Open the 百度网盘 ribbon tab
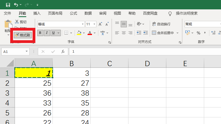 150,13
